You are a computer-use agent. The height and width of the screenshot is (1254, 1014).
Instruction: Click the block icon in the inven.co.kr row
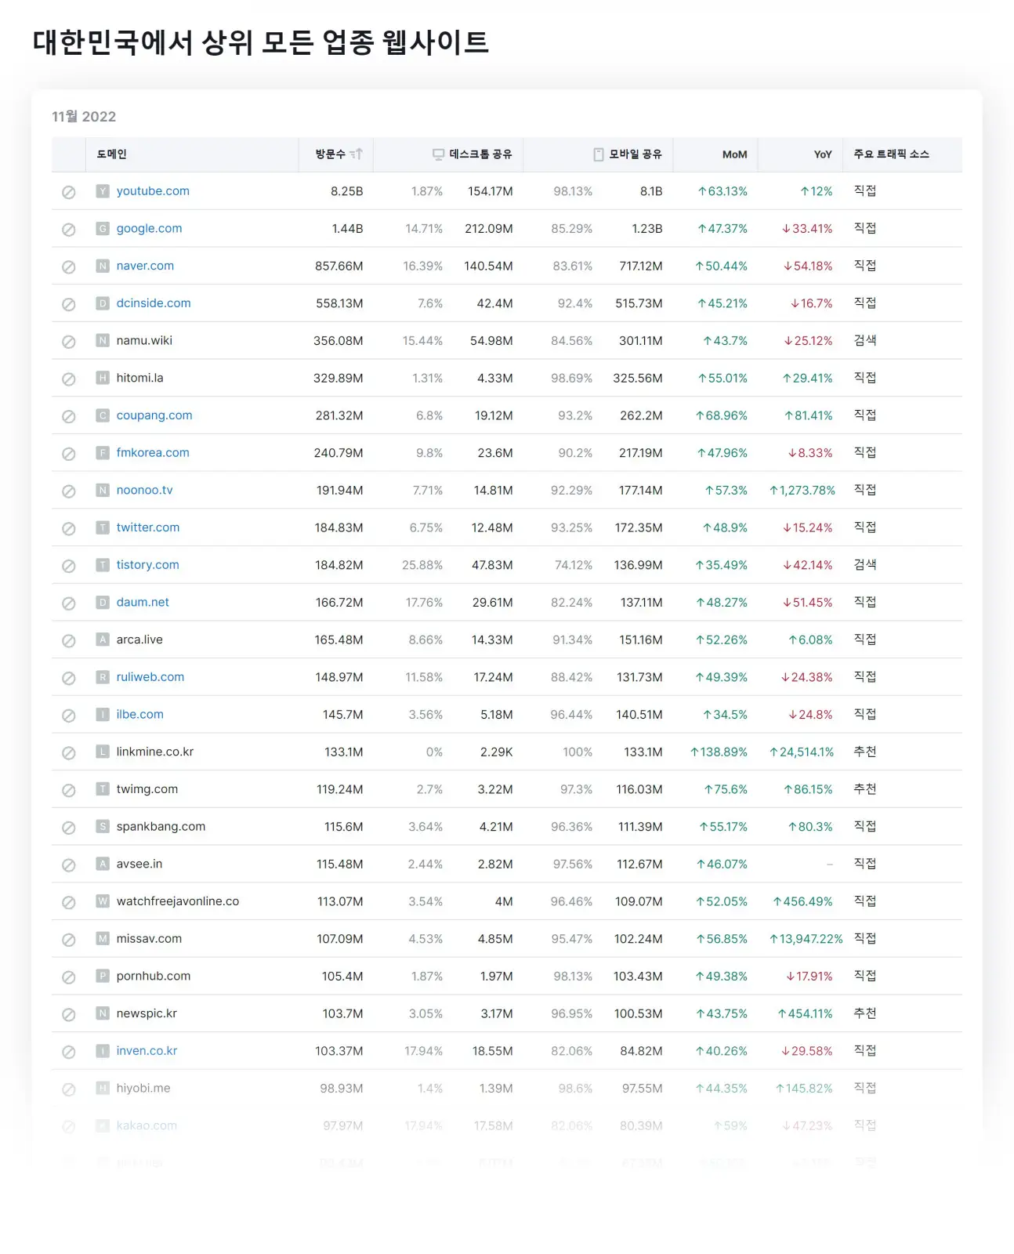click(x=69, y=1052)
